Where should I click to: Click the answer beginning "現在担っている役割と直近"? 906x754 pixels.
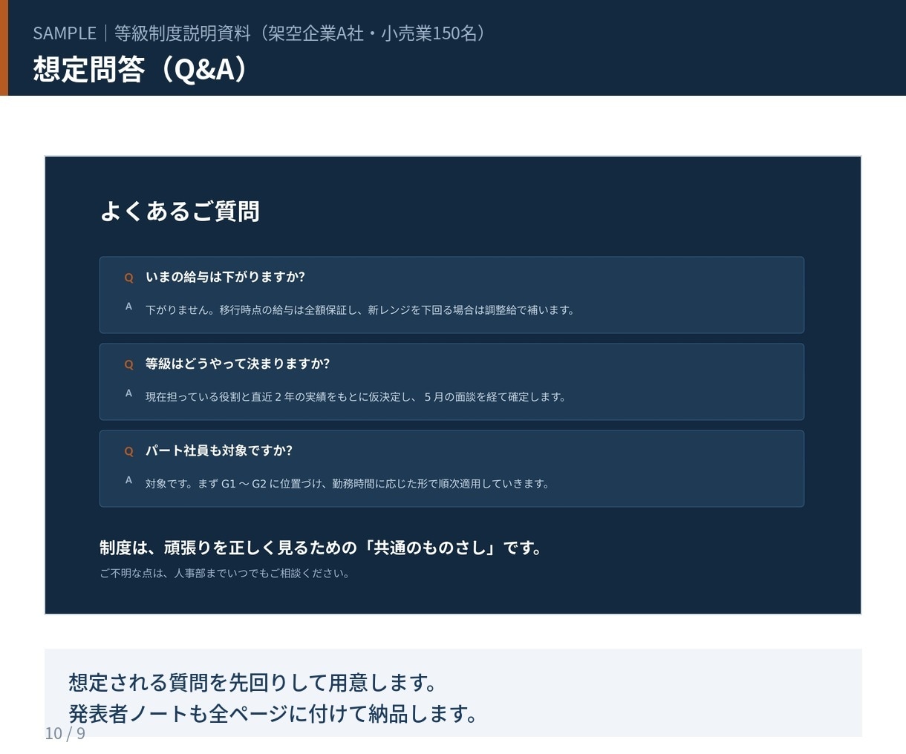(x=356, y=397)
